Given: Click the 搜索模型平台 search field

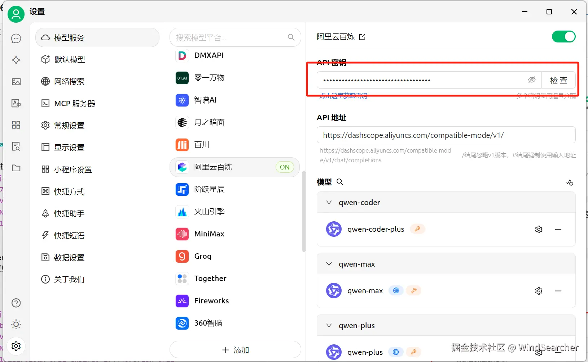Looking at the screenshot, I should (235, 37).
